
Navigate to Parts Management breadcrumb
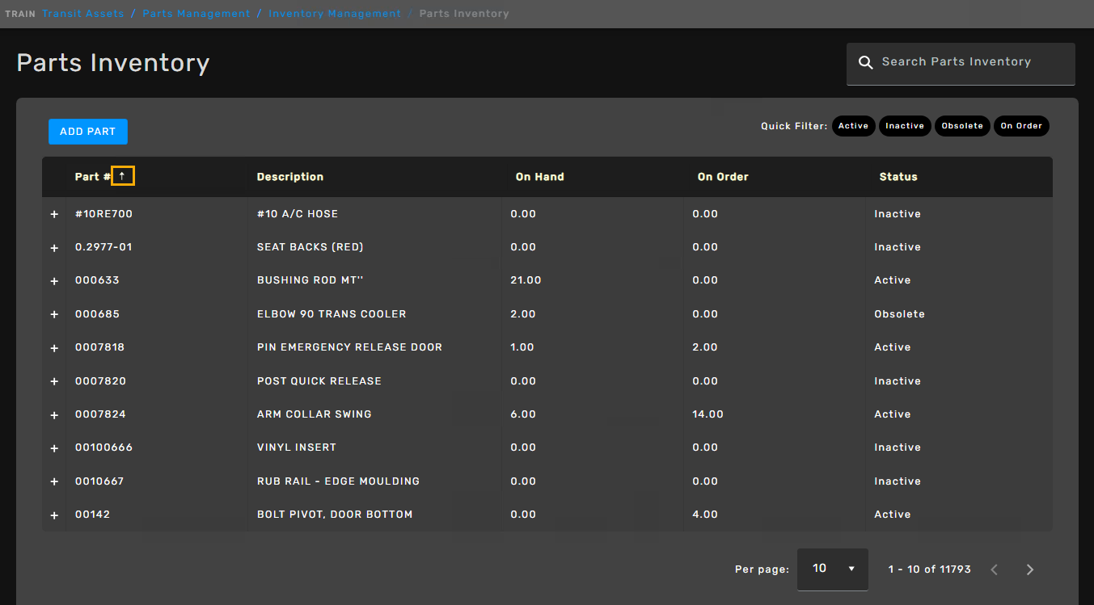pos(196,14)
